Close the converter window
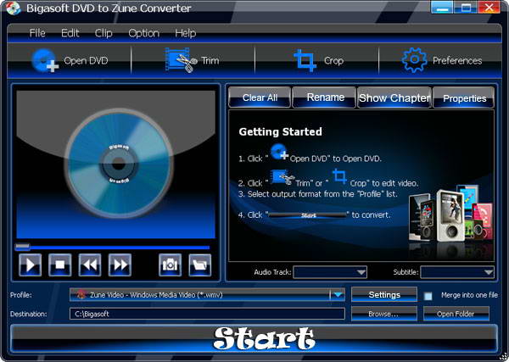The image size is (509, 362). 489,8
